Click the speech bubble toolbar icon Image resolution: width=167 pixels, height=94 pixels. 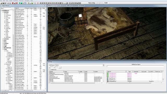coord(35,3)
